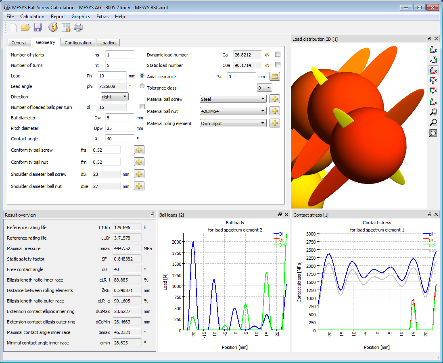The image size is (443, 363).
Task: Open a file with the folder icon
Action: [x=26, y=27]
